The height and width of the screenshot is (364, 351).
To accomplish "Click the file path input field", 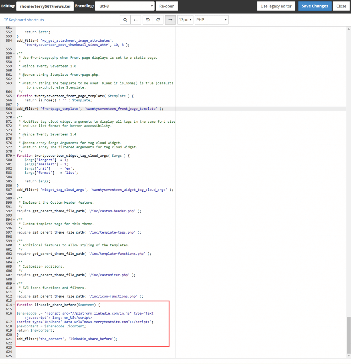I will pos(45,6).
